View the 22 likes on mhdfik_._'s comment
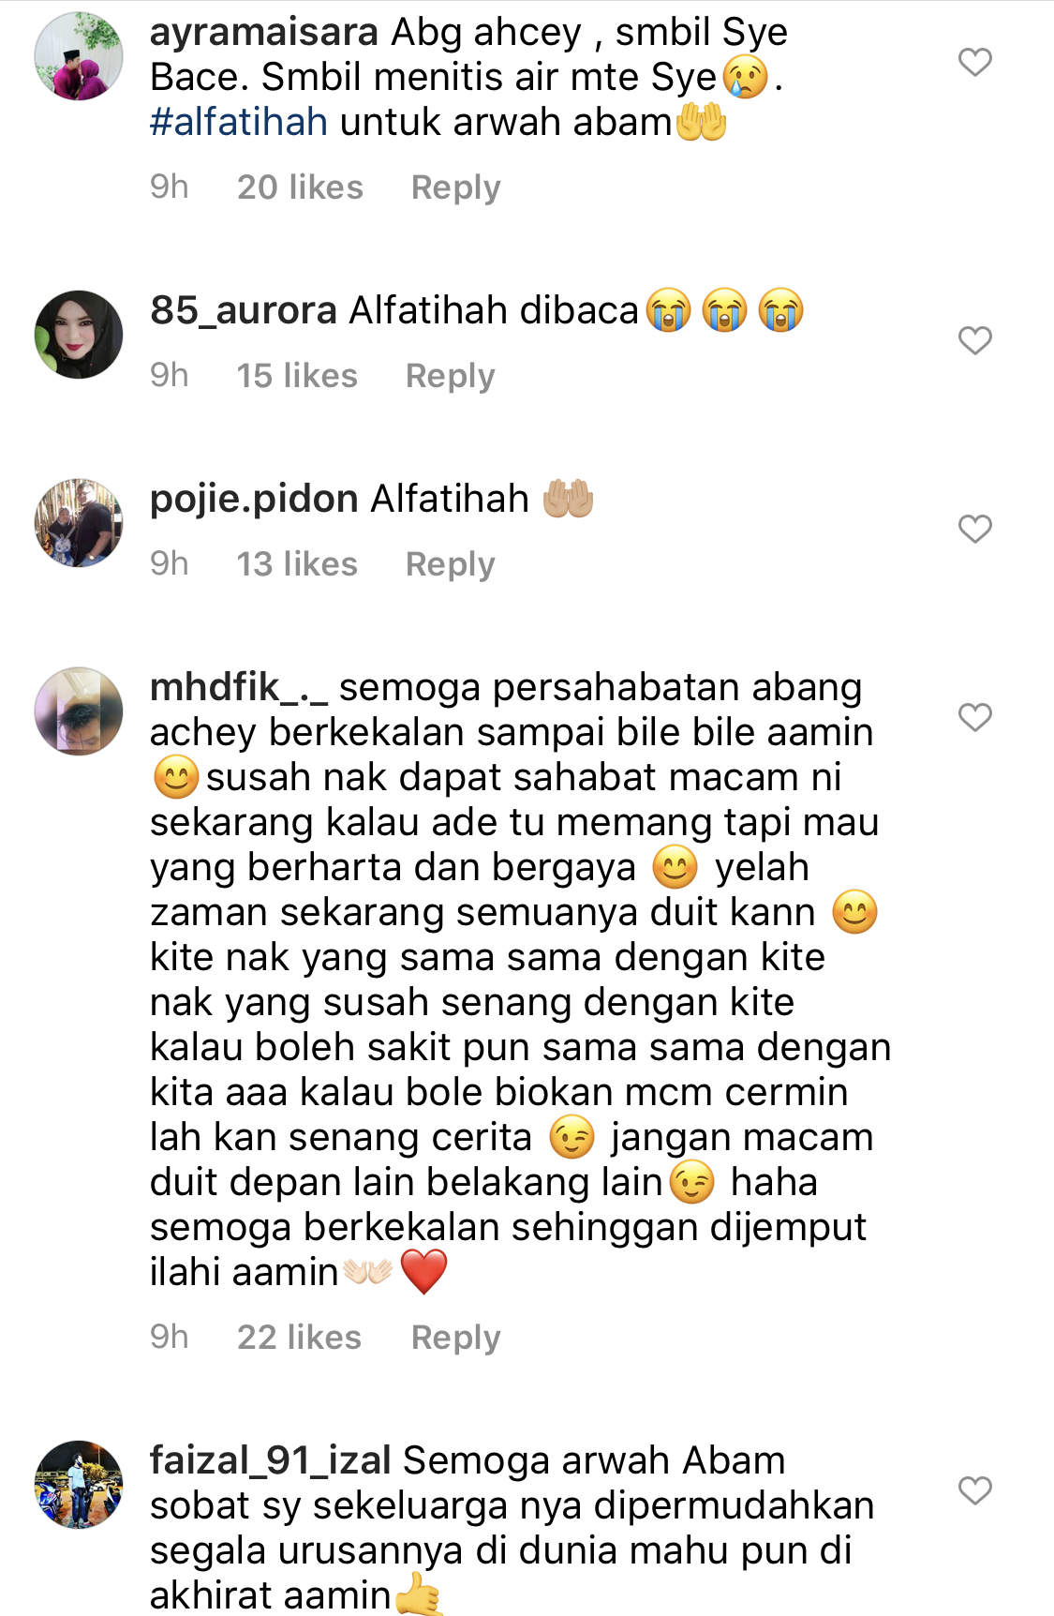Viewport: 1054px width, 1616px height. pos(299,1338)
